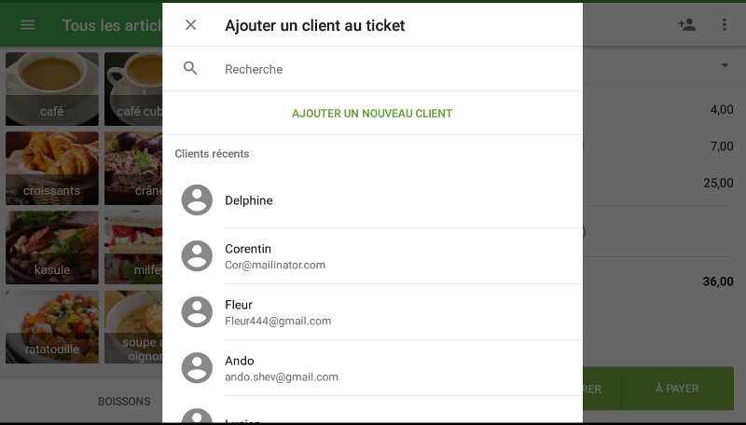Click Fleur's avatar icon
The image size is (746, 425).
[x=197, y=312]
